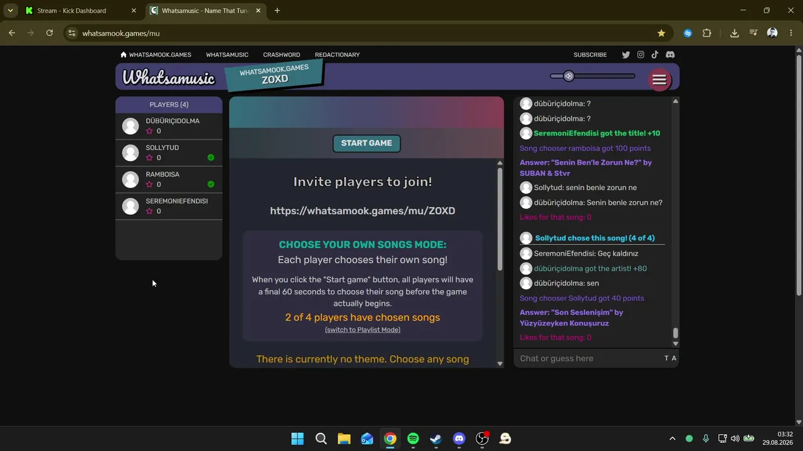Click the switch to Playlist Mode link
The height and width of the screenshot is (451, 803).
(363, 329)
